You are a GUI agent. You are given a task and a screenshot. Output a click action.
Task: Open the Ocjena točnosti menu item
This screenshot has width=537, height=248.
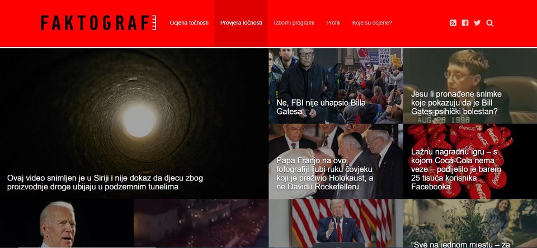[x=189, y=23]
